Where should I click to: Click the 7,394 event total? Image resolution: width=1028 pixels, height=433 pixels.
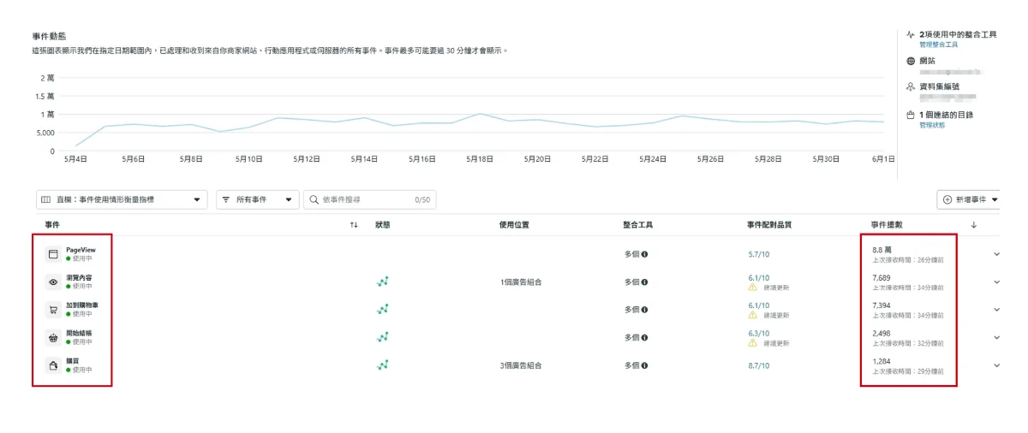point(882,305)
